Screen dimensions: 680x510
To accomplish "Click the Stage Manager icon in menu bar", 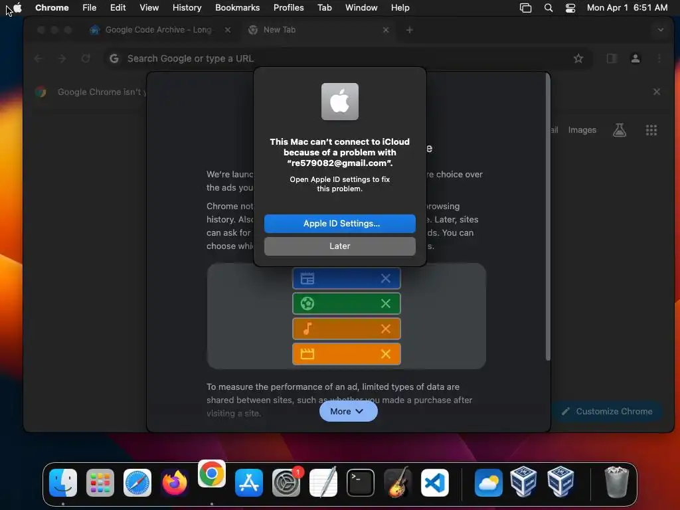I will pyautogui.click(x=525, y=8).
